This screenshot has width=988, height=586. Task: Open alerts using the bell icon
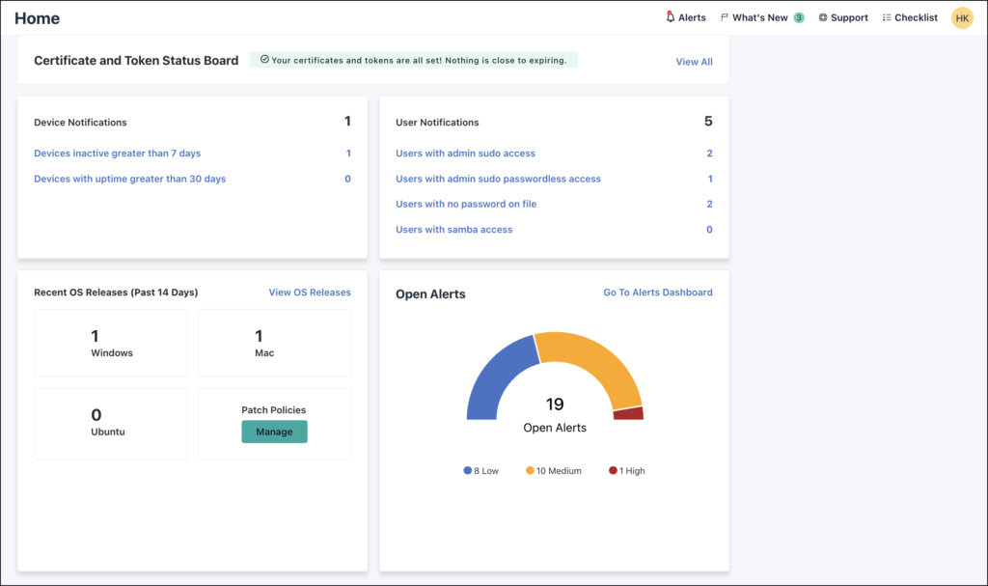pos(671,17)
